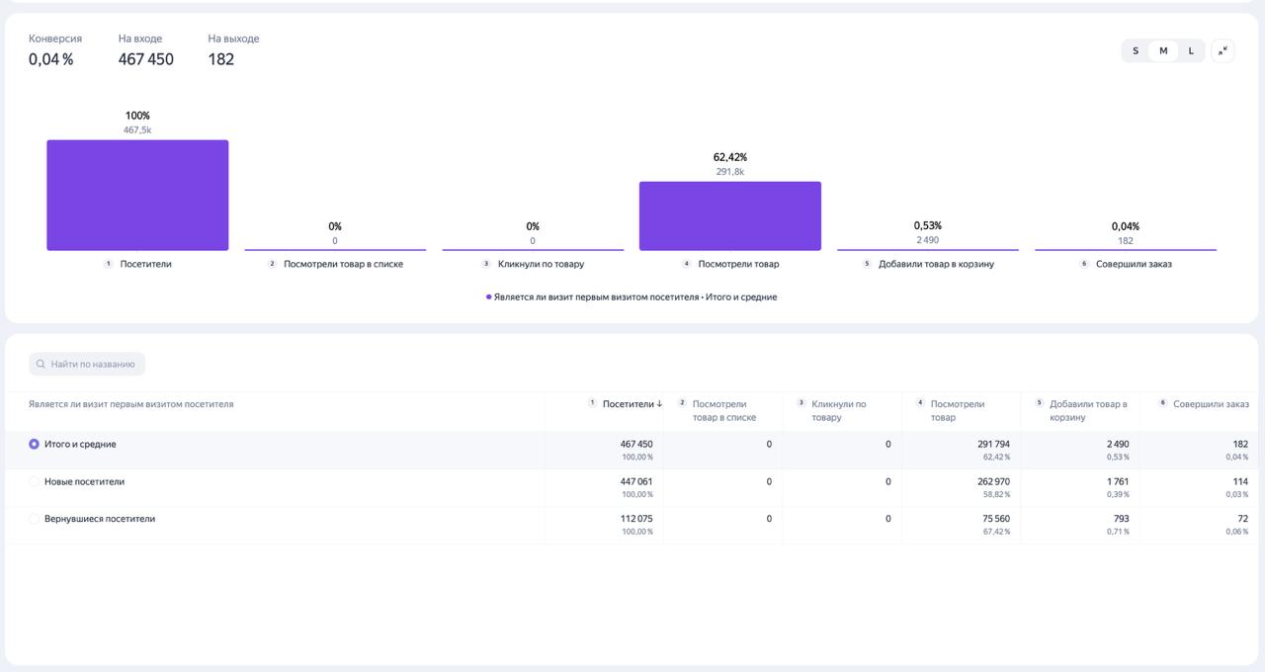
Task: Select the Итого и средние radio button
Action: [35, 445]
